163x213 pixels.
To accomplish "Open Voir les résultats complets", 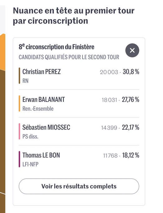I will tap(79, 186).
